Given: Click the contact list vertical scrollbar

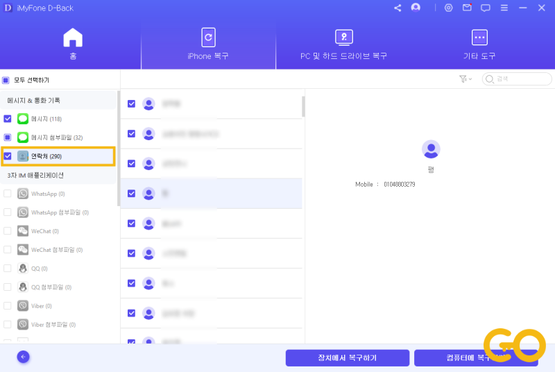Looking at the screenshot, I should [x=303, y=106].
